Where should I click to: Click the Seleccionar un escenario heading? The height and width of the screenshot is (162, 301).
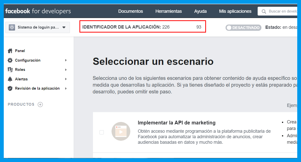(153, 61)
